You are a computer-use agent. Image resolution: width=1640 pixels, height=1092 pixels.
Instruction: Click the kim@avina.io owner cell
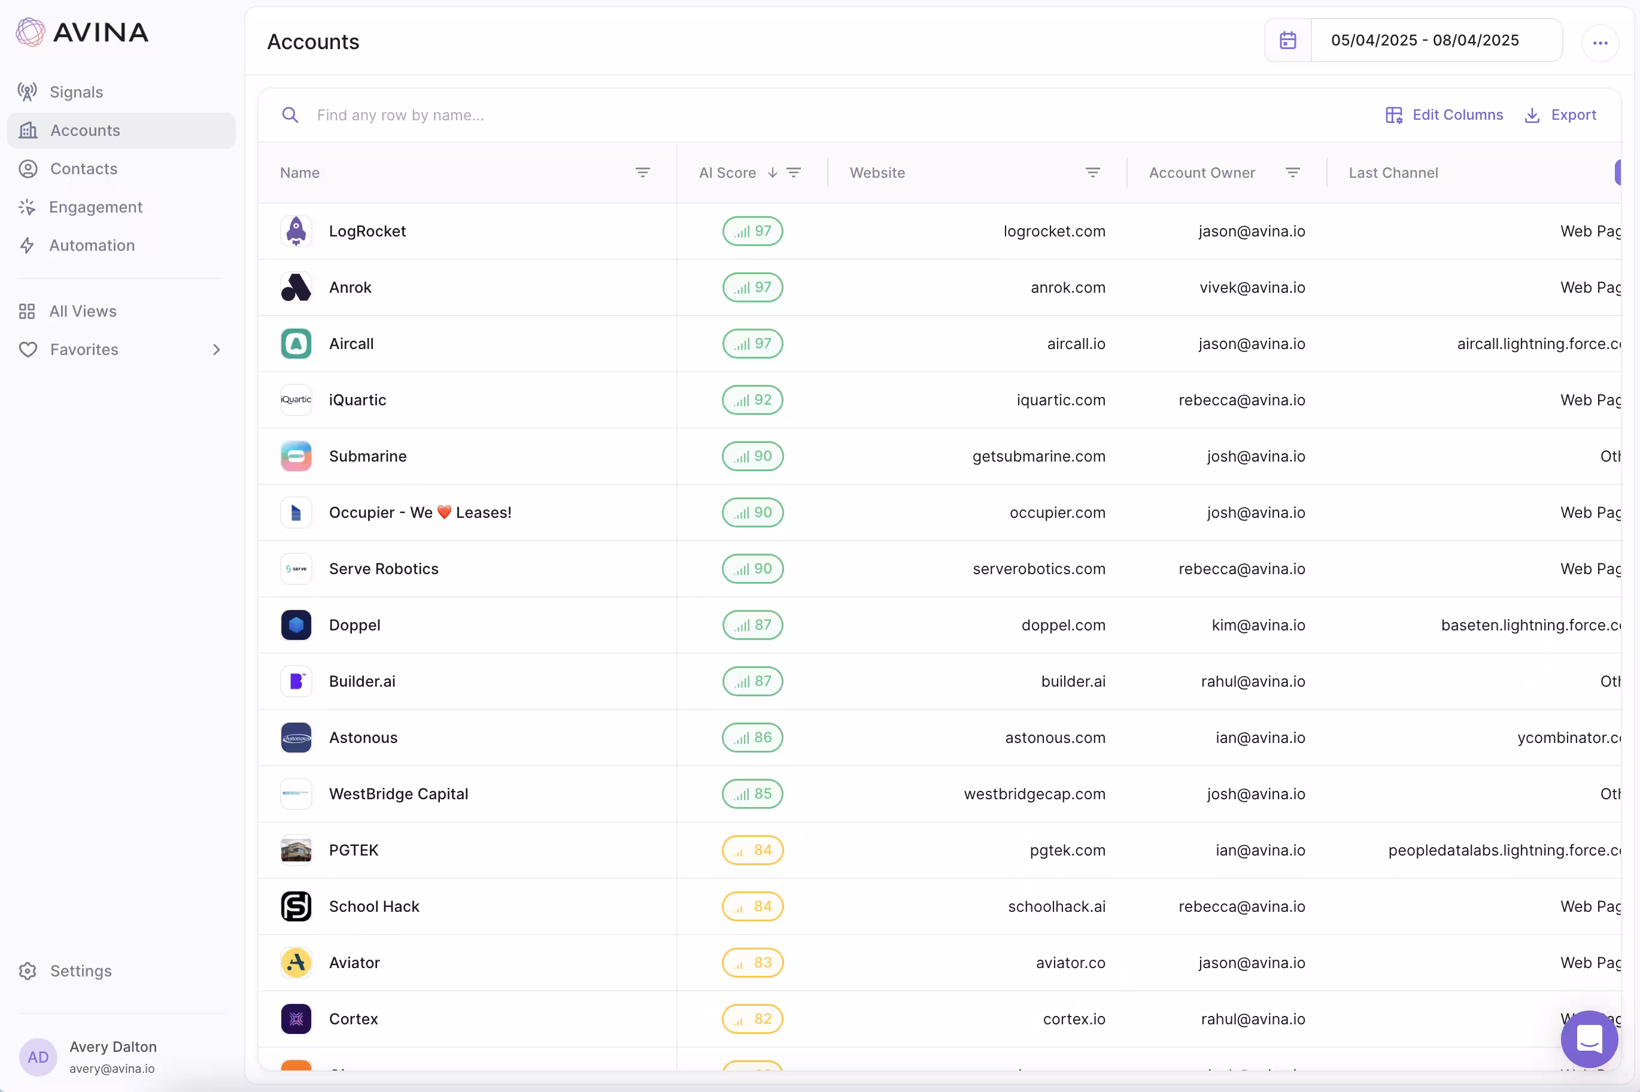coord(1258,624)
